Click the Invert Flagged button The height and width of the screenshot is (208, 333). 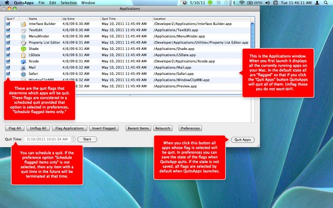104,128
